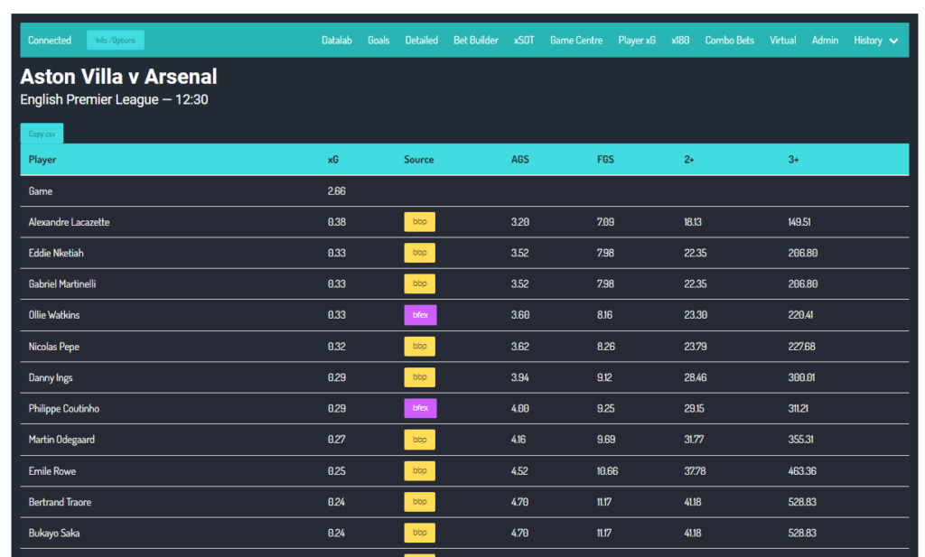Sort by the Player column header

click(x=42, y=160)
